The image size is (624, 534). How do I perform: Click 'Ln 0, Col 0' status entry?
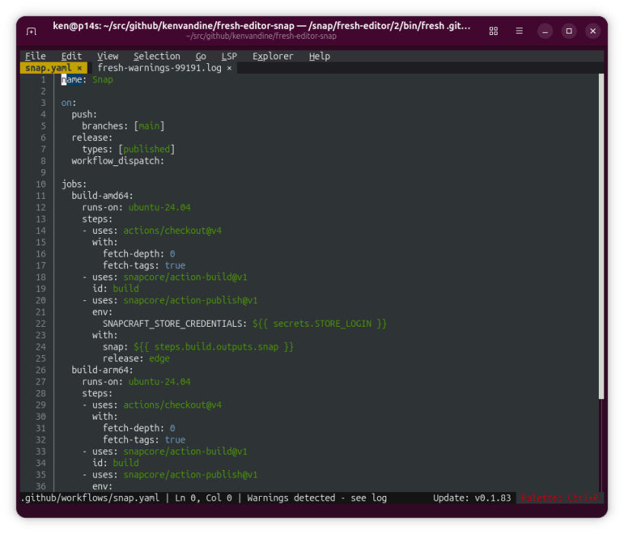[x=203, y=497]
